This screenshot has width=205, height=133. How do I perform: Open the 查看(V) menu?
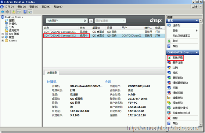(34, 7)
